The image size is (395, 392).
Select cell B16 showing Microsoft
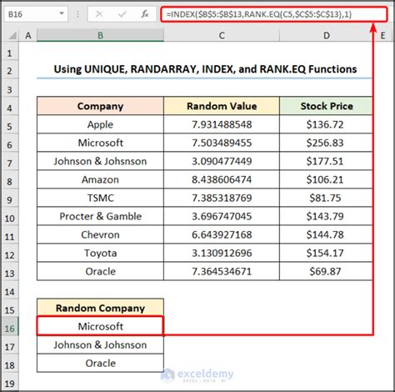[x=100, y=326]
